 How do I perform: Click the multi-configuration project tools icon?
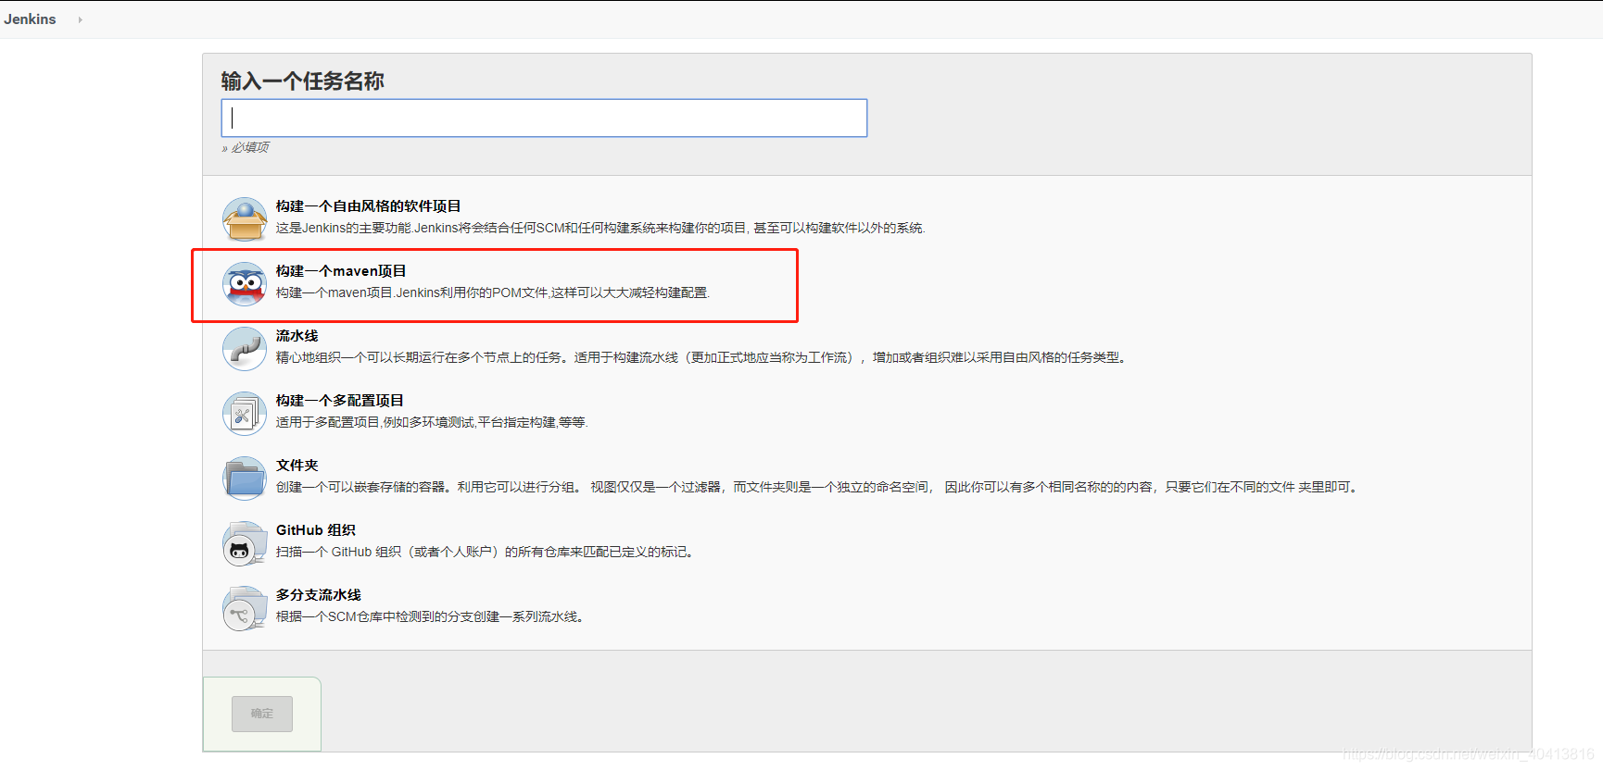pyautogui.click(x=245, y=414)
